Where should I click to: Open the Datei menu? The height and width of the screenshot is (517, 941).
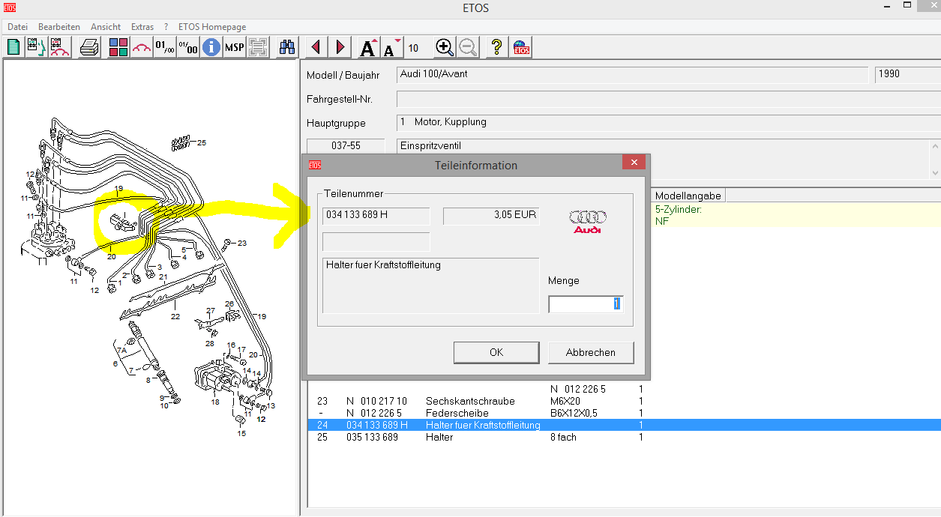click(17, 27)
